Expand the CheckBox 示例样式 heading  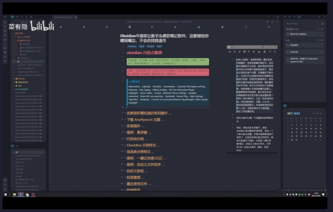click(x=125, y=145)
